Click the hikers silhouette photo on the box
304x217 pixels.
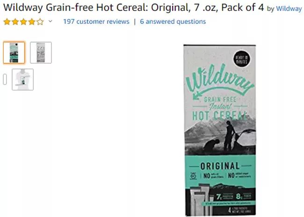click(x=220, y=138)
